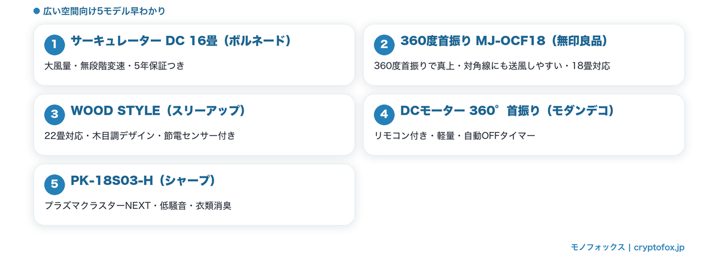The image size is (718, 265).
Task: Click the 広い空間向け5モデル早わかり section title
Action: (x=105, y=11)
